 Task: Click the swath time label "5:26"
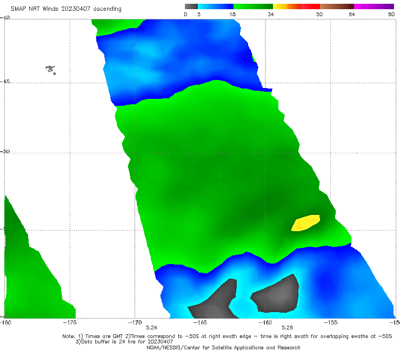[287, 327]
